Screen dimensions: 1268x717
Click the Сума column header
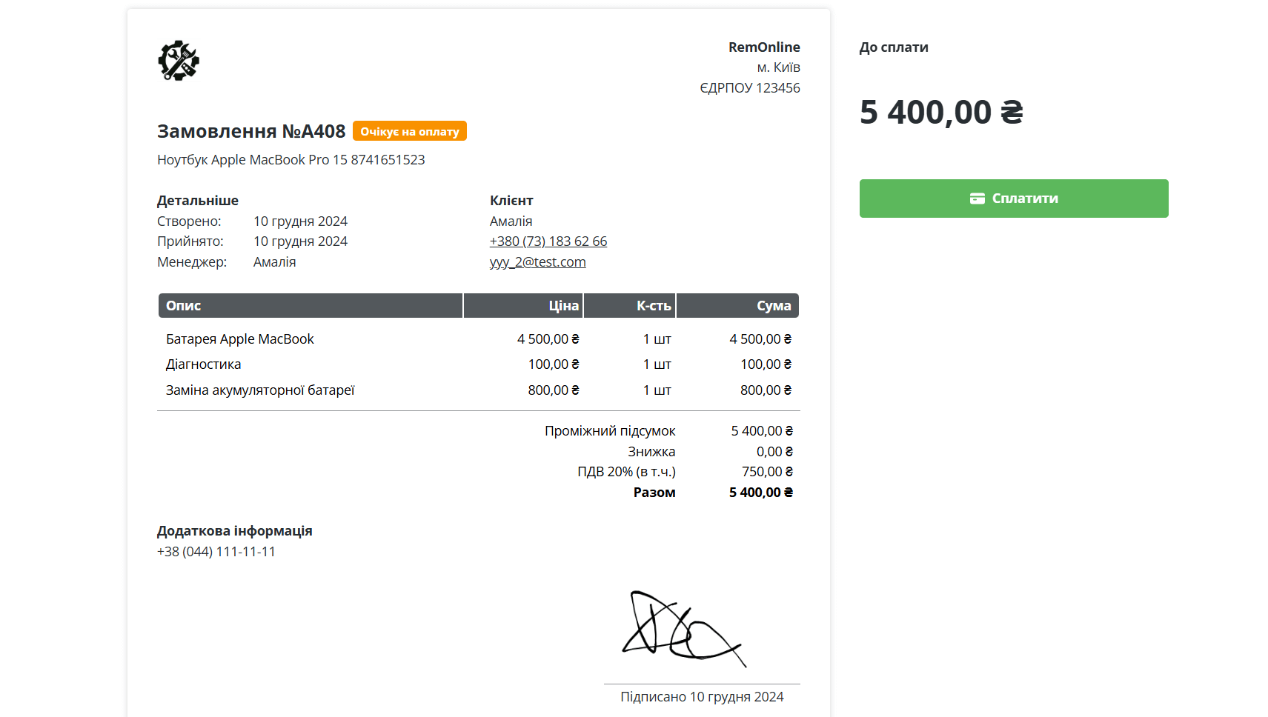point(737,306)
